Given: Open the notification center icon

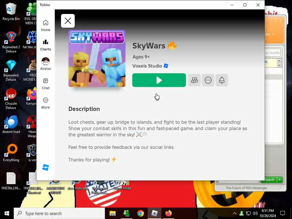Looking at the screenshot, I should 283,213.
